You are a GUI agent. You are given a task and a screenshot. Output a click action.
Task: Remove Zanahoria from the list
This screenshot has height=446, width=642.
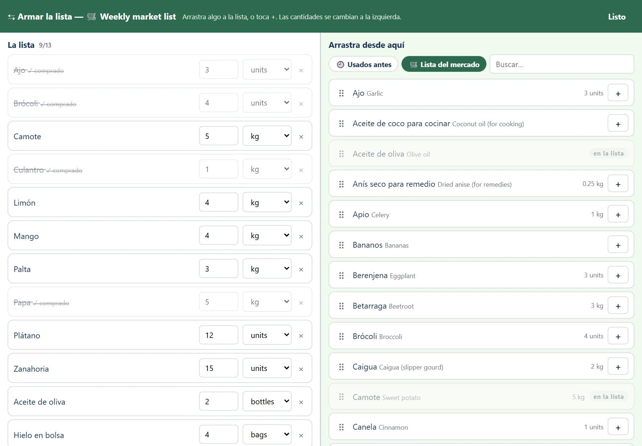301,369
